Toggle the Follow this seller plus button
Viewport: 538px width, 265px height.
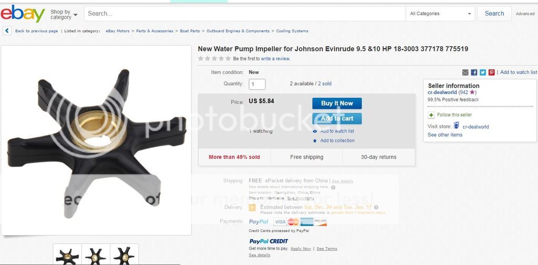coord(431,115)
